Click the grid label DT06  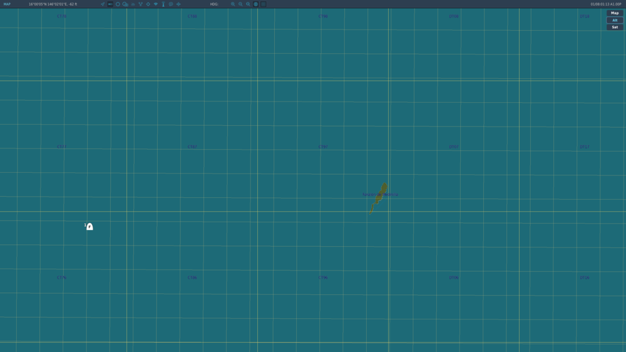[454, 277]
